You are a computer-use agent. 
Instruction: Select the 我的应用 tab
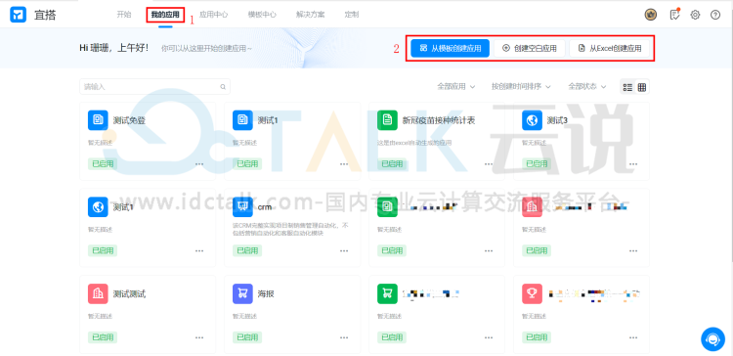[165, 15]
